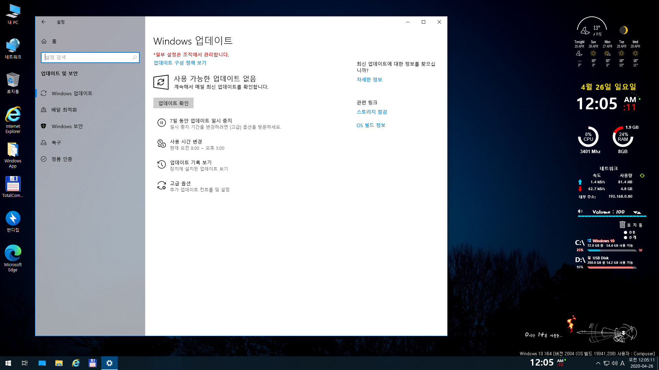Click the 업데이트 확인 button
The height and width of the screenshot is (370, 659).
click(173, 103)
